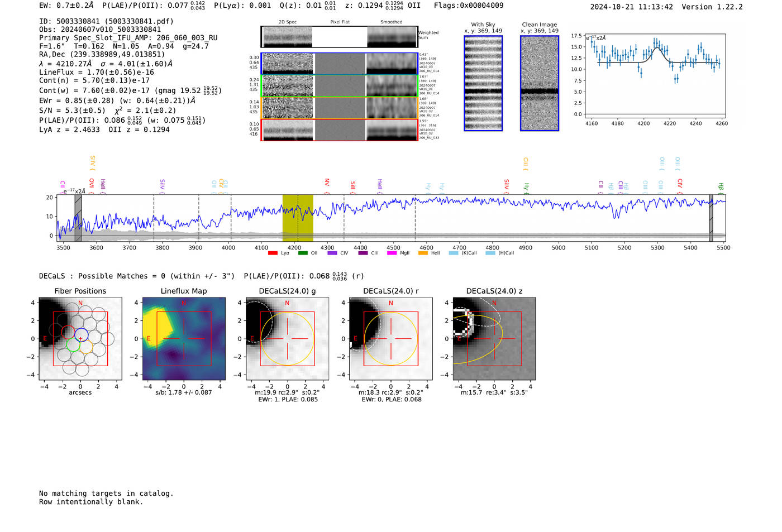Click the blue fiber circle in Fiber Positions
Image resolution: width=782 pixels, height=532 pixels.
point(80,334)
